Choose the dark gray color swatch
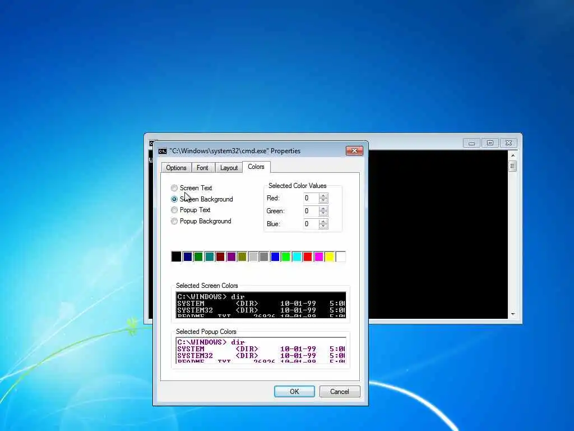574x431 pixels. coord(264,256)
